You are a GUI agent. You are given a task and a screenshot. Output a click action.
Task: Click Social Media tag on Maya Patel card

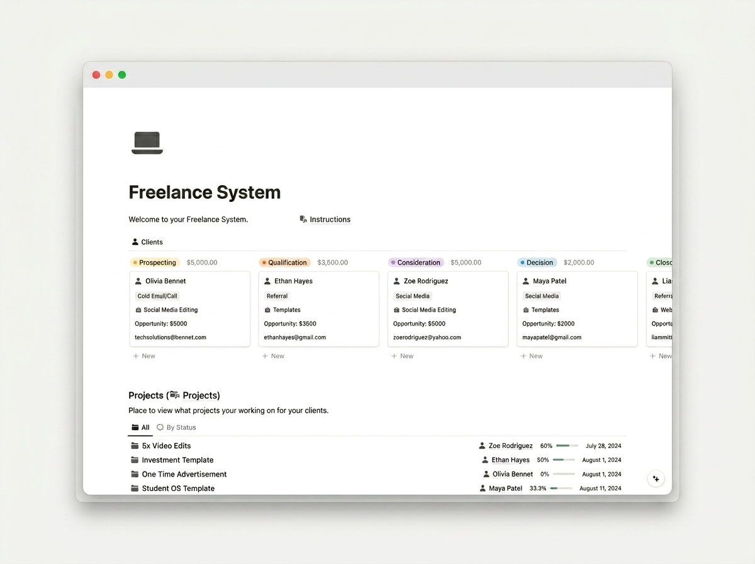click(x=542, y=296)
